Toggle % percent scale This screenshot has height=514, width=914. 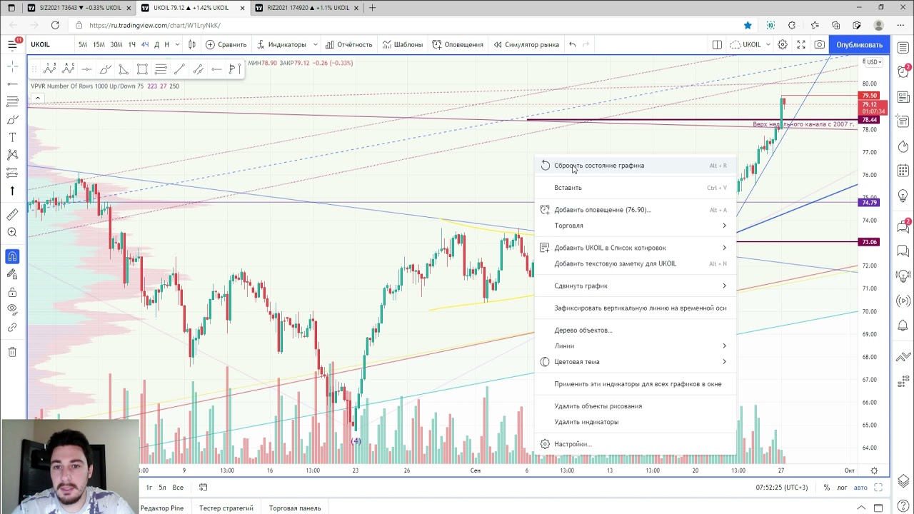click(827, 488)
